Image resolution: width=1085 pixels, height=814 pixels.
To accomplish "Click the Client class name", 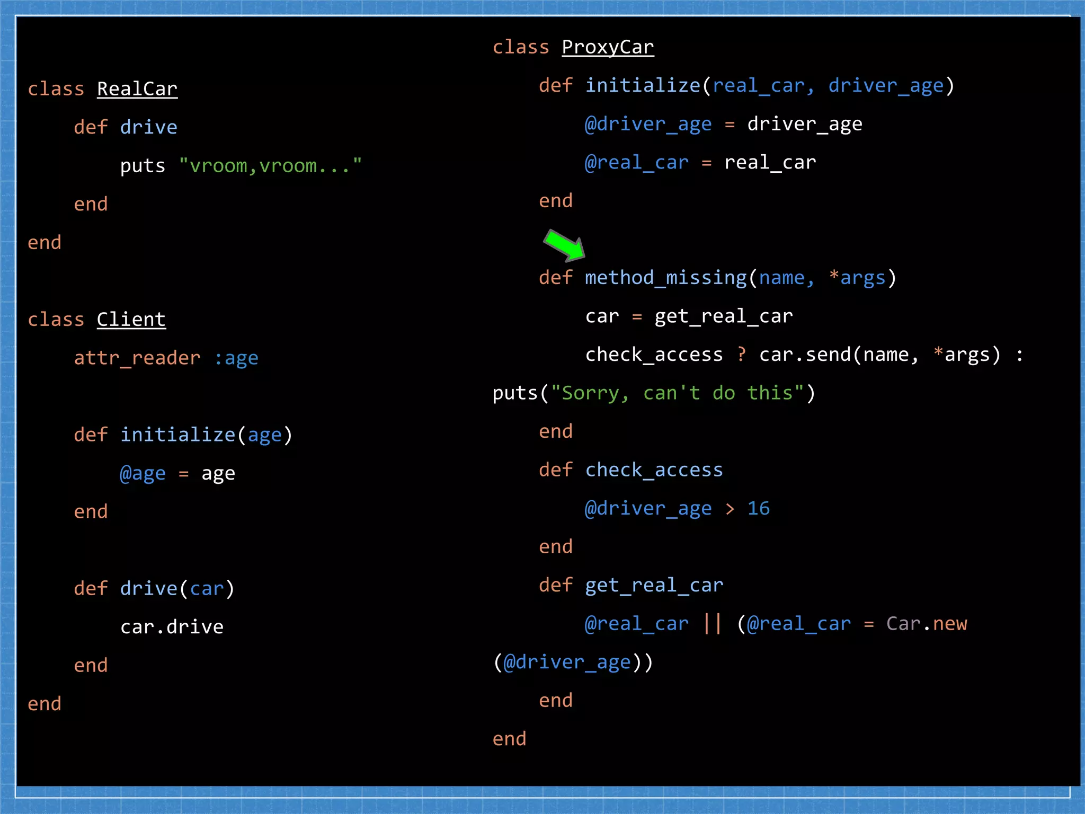I will coord(131,319).
